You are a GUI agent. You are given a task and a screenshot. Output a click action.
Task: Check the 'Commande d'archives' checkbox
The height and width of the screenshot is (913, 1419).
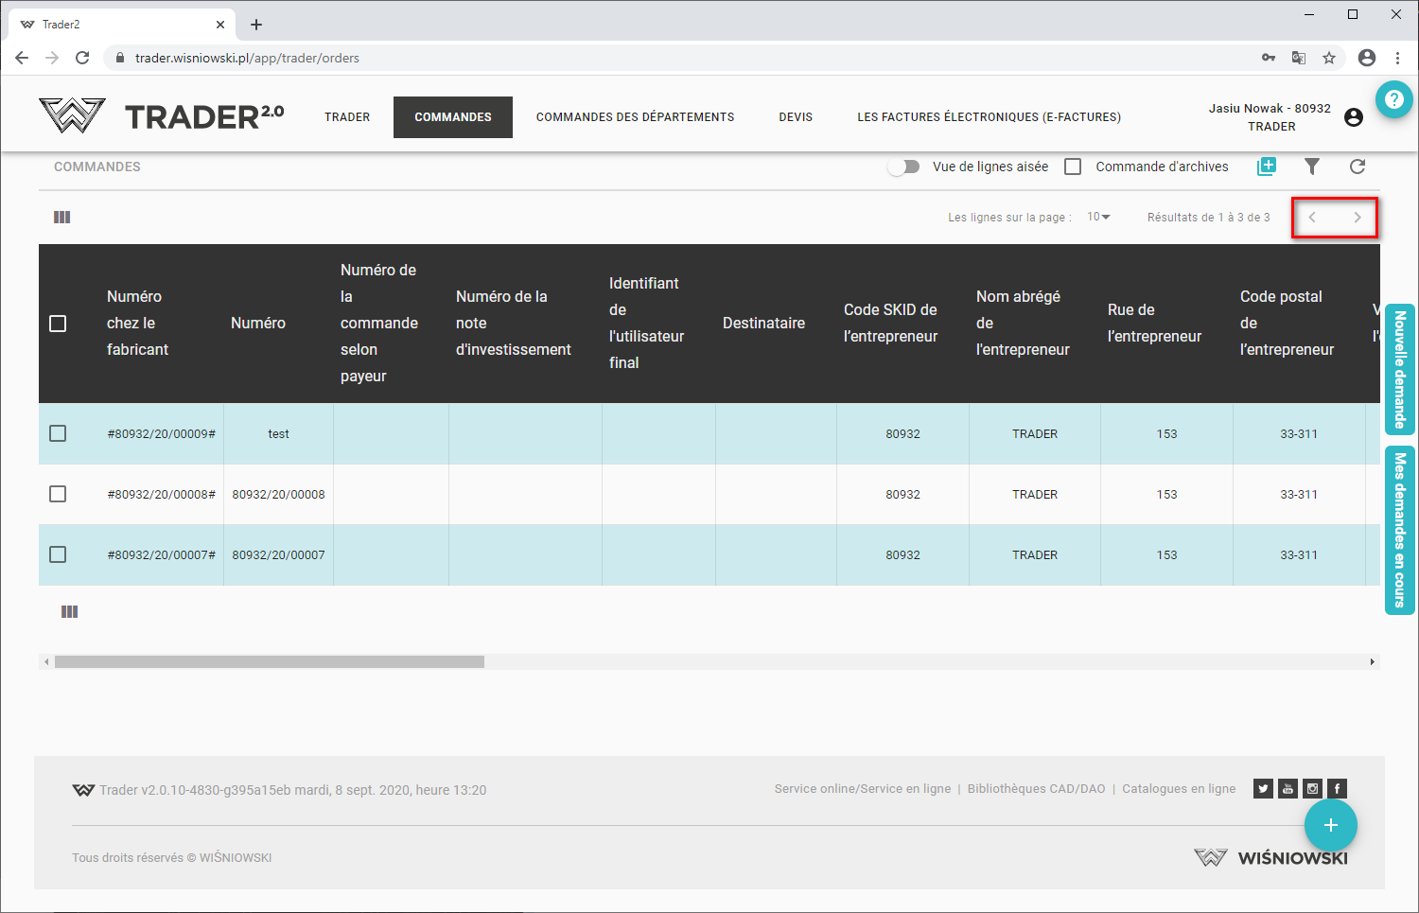pos(1073,167)
